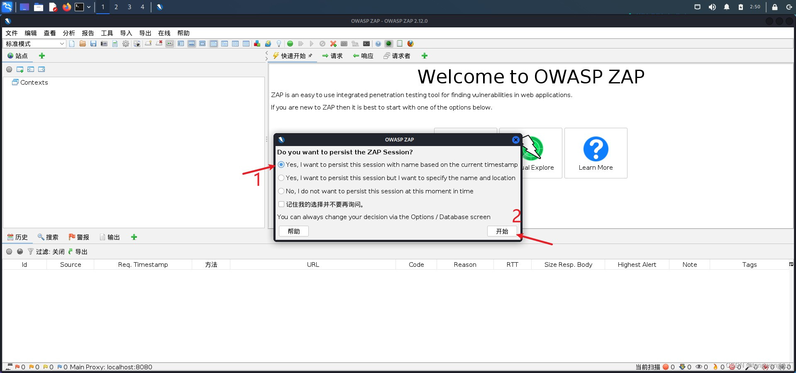Click the active scan flame status icon
The height and width of the screenshot is (373, 796).
[715, 367]
